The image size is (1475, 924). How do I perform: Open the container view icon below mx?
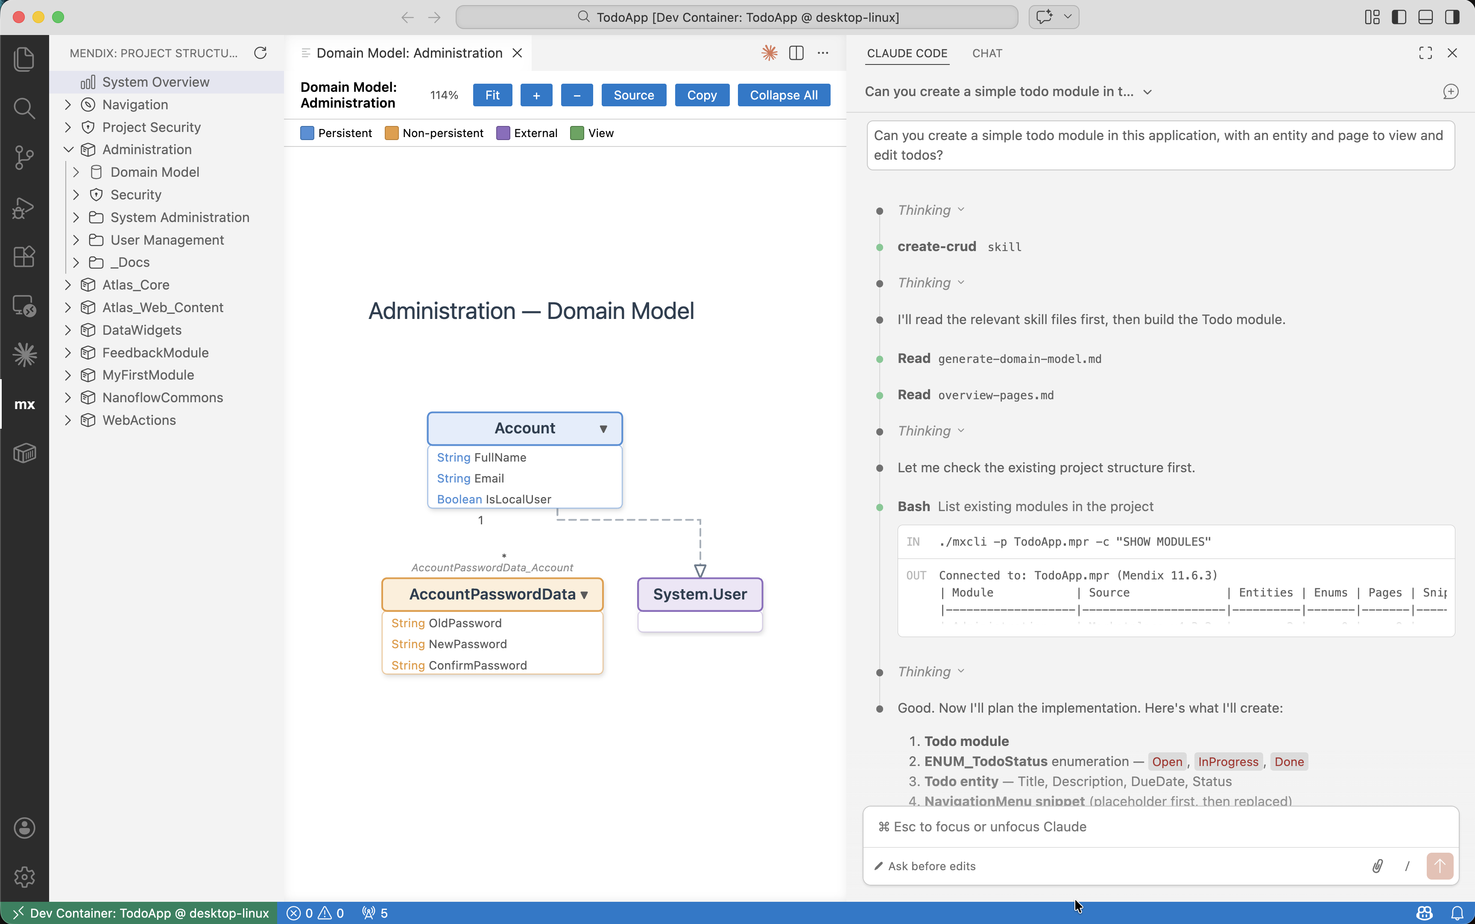(24, 453)
